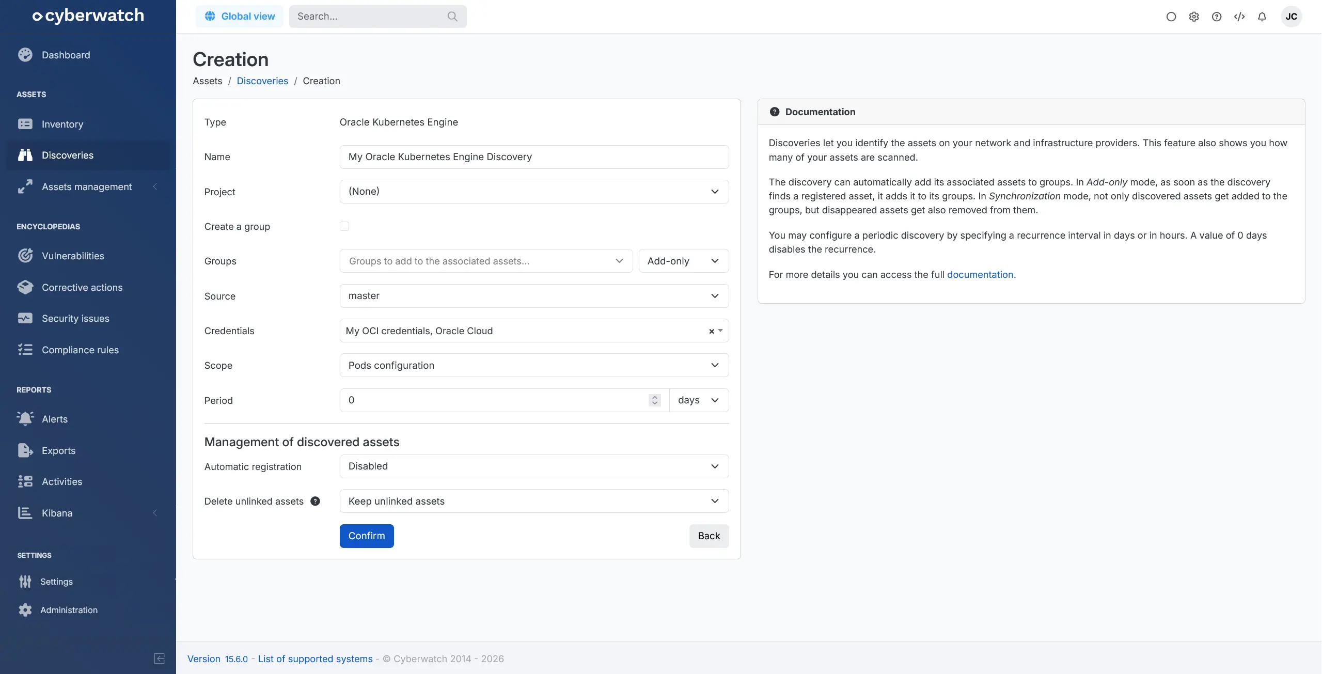Enable the Create a group checkbox
The width and height of the screenshot is (1322, 674).
[344, 226]
